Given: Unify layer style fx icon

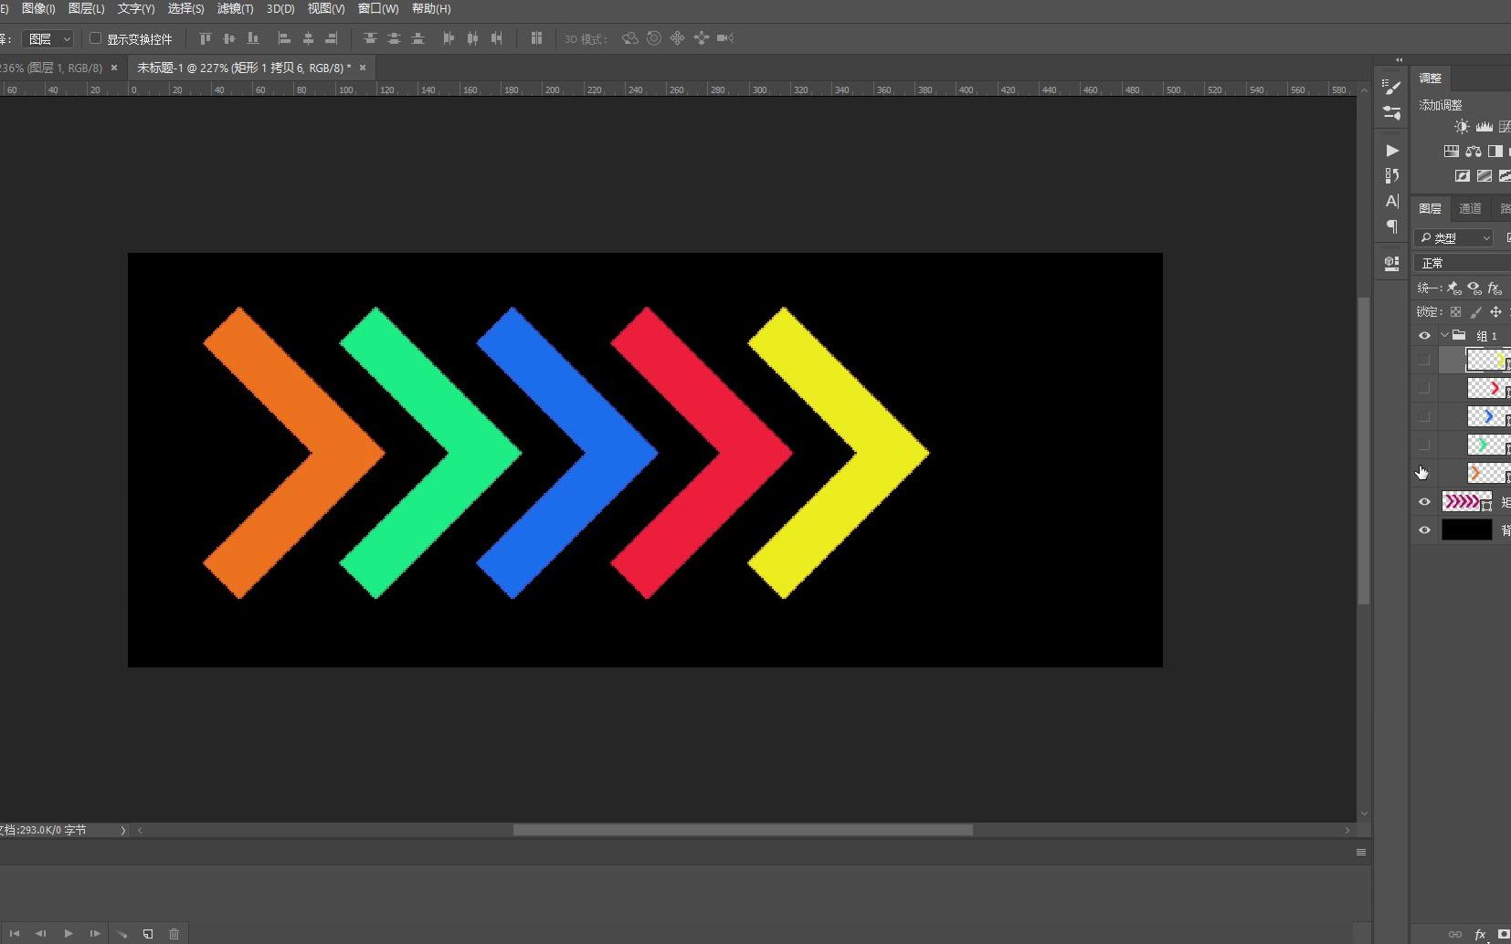Looking at the screenshot, I should 1495,288.
